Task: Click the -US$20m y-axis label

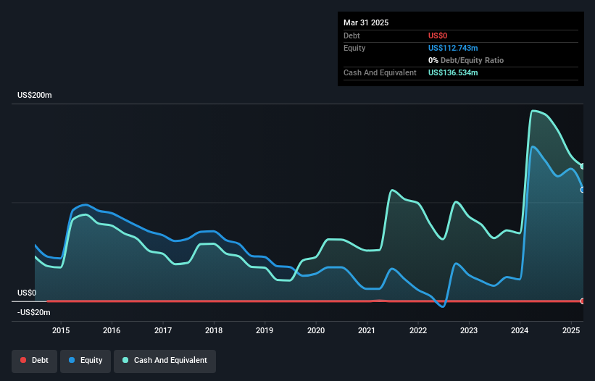Action: 34,312
